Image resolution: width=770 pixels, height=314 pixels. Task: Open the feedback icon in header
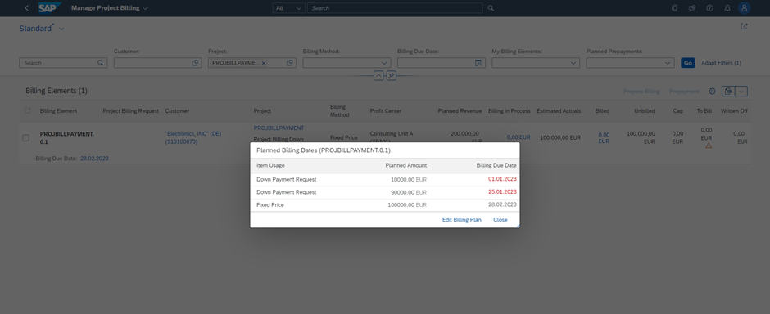pyautogui.click(x=692, y=8)
